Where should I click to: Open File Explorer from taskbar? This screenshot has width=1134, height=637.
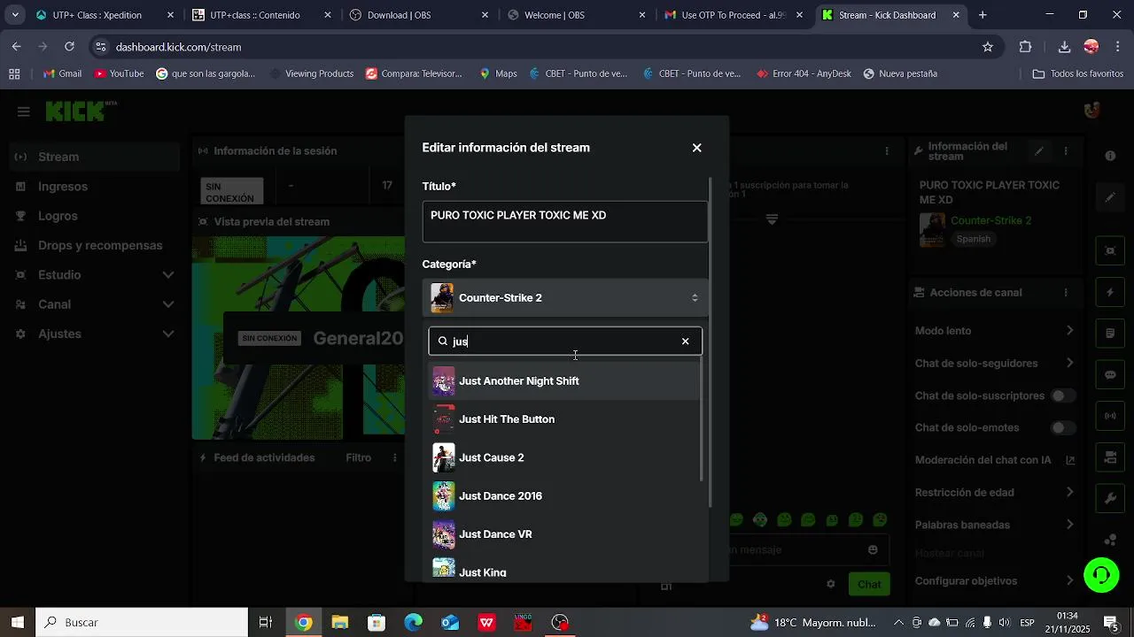click(x=340, y=623)
